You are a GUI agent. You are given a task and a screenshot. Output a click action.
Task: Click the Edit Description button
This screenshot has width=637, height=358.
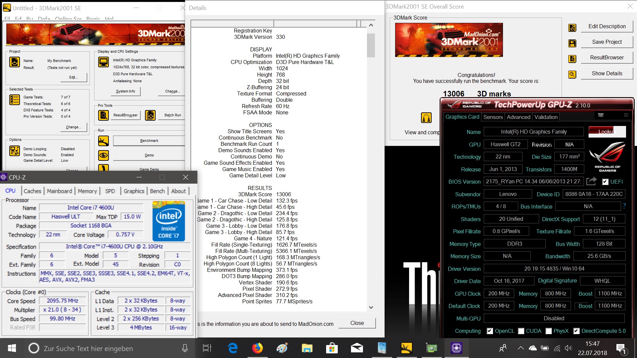point(607,27)
